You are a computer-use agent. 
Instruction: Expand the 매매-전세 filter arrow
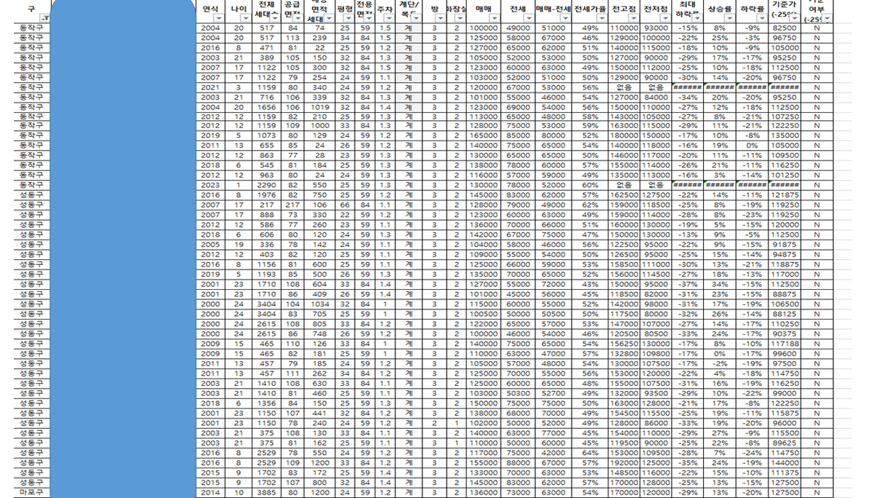click(565, 18)
